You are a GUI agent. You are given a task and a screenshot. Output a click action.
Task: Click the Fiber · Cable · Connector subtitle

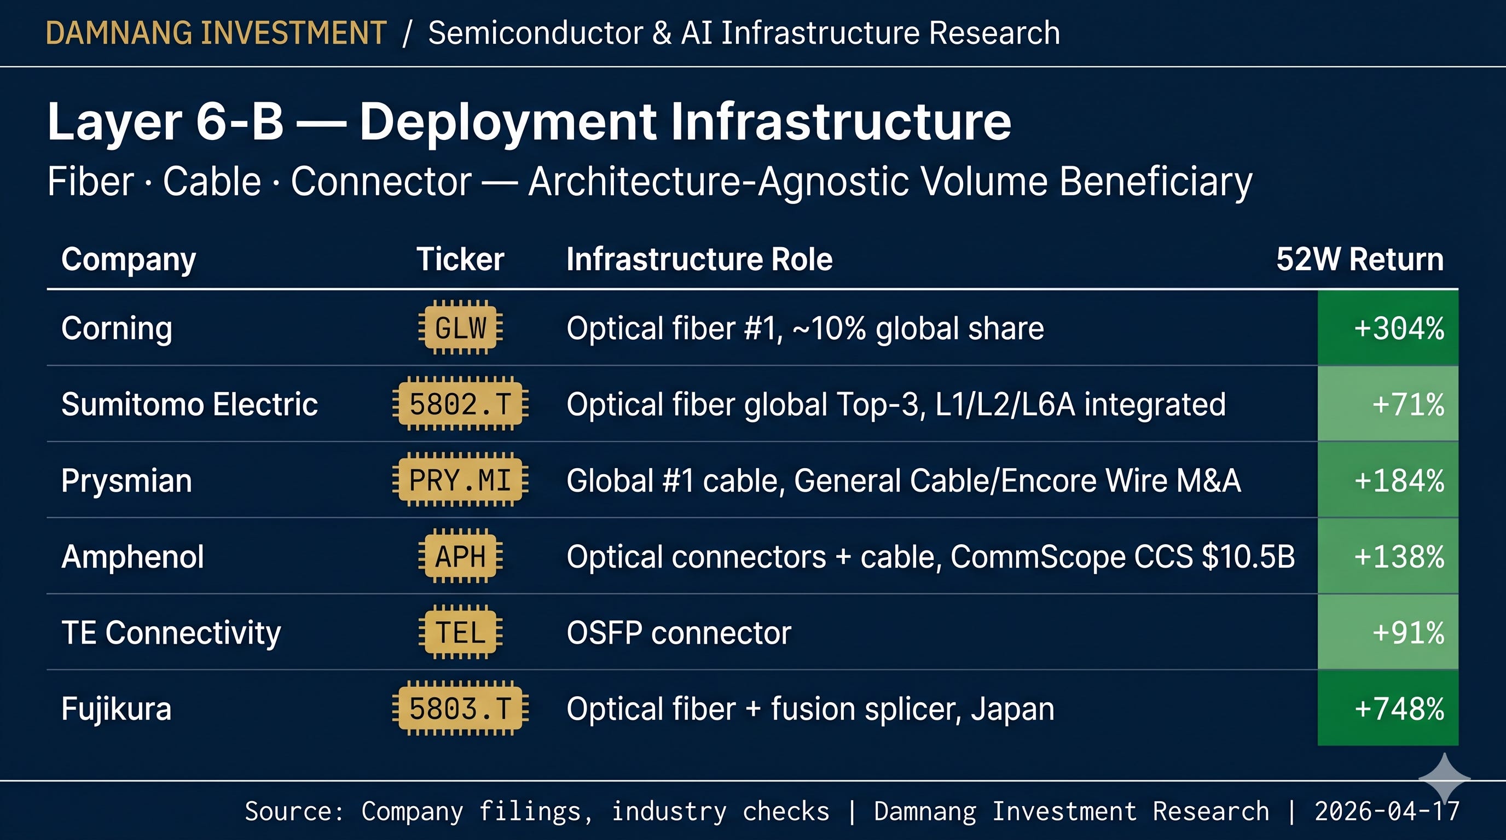650,182
